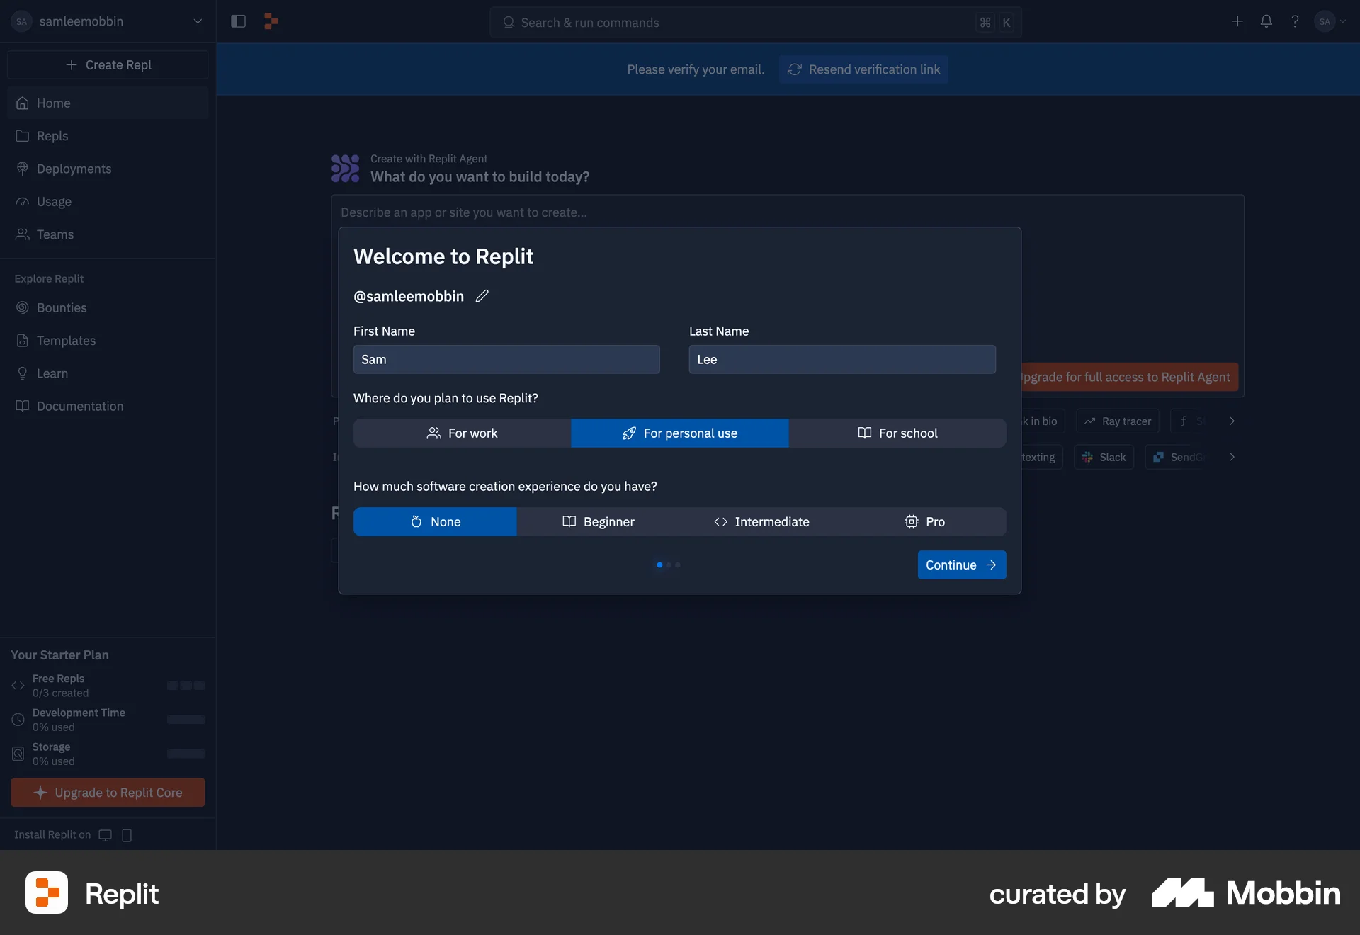1360x935 pixels.
Task: Open Documentation from the sidebar
Action: pyautogui.click(x=80, y=406)
